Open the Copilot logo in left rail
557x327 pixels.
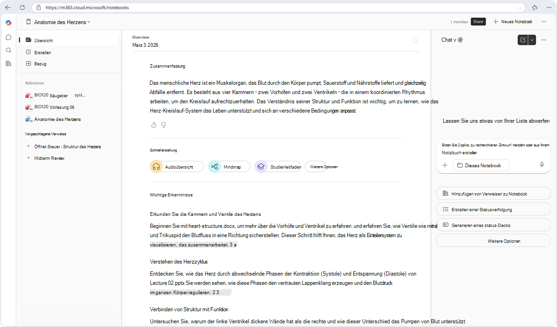click(8, 22)
